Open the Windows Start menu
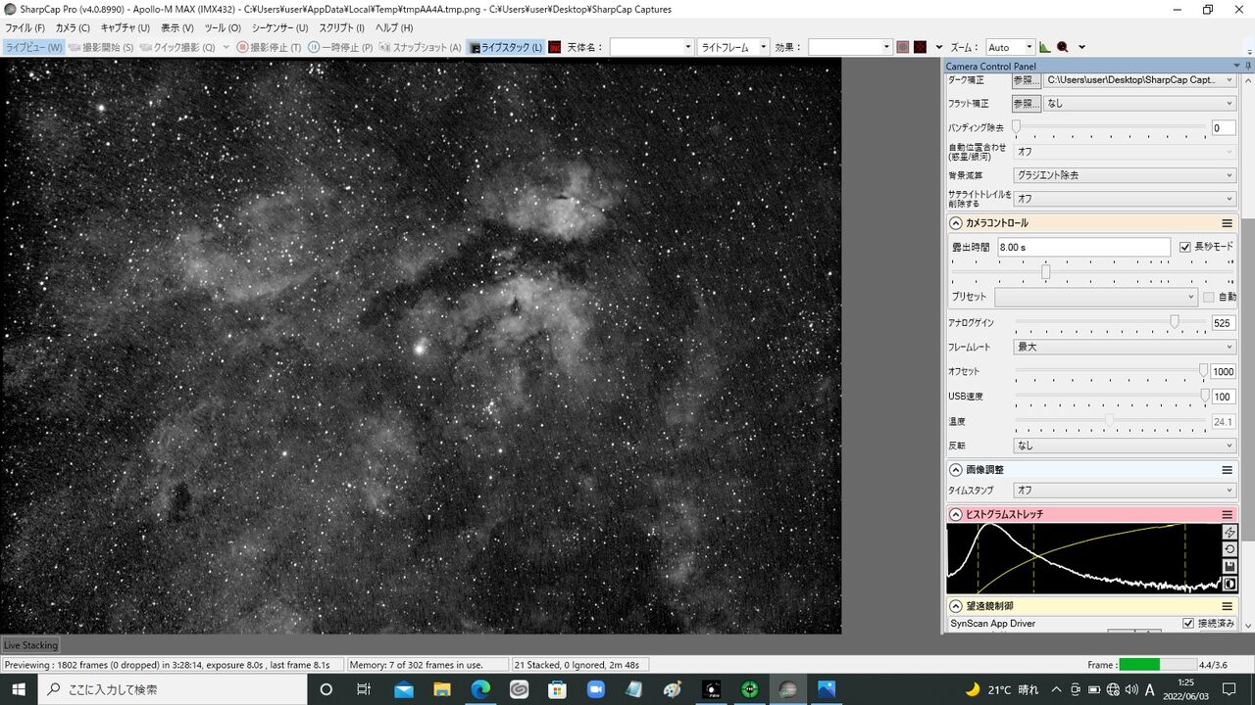Screen dimensions: 1255x705 coord(19,689)
